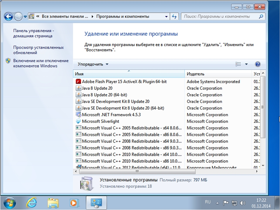Click the Forward navigation arrow
Image resolution: width=280 pixels, height=210 pixels.
coord(18,16)
